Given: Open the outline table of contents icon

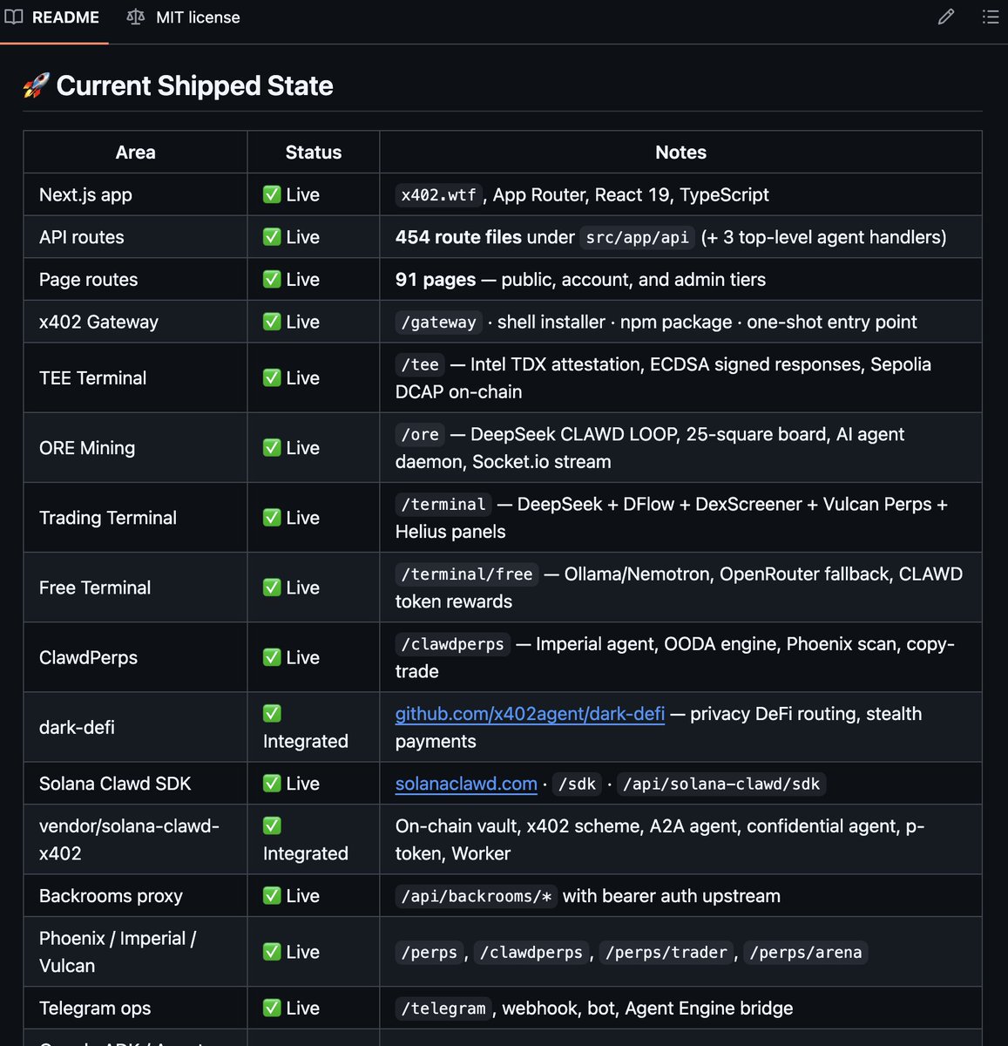Looking at the screenshot, I should click(991, 17).
